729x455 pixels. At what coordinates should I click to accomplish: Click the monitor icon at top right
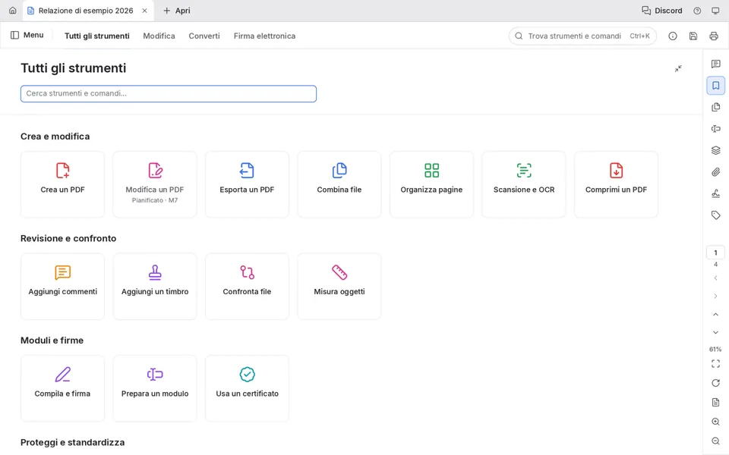click(x=715, y=11)
